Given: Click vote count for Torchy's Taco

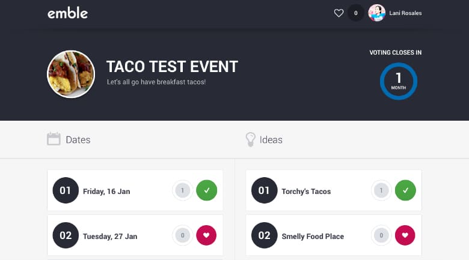Looking at the screenshot, I should (x=381, y=191).
